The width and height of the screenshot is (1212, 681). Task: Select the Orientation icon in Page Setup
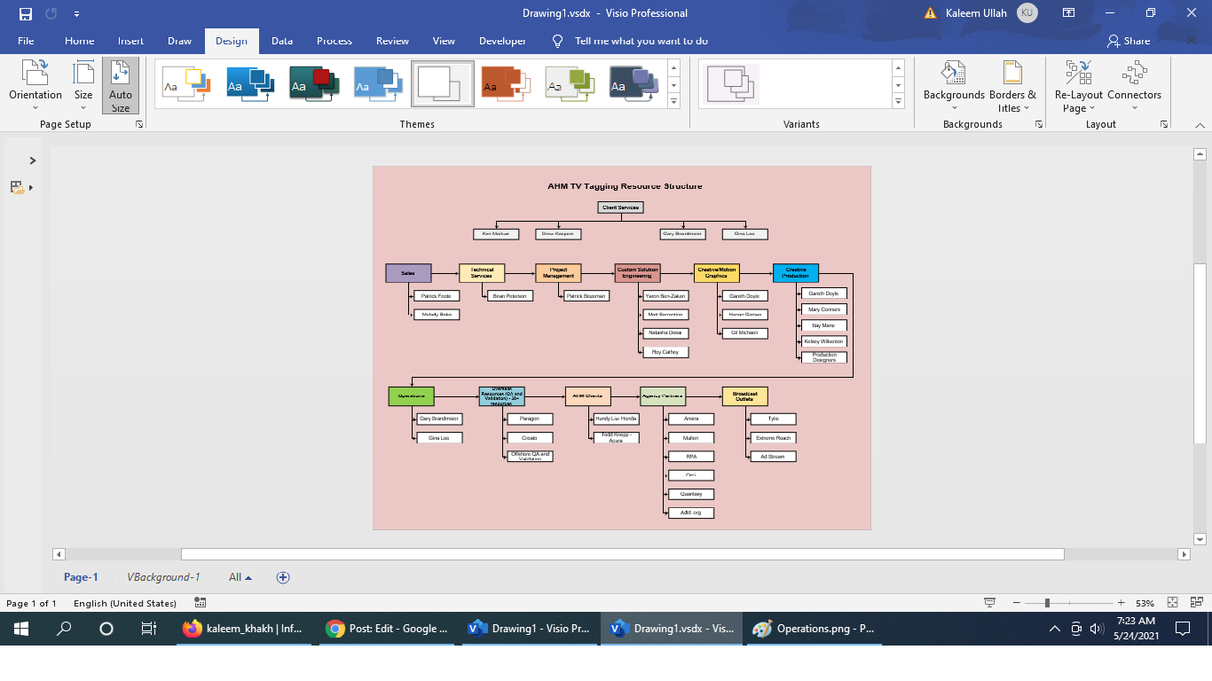[35, 84]
